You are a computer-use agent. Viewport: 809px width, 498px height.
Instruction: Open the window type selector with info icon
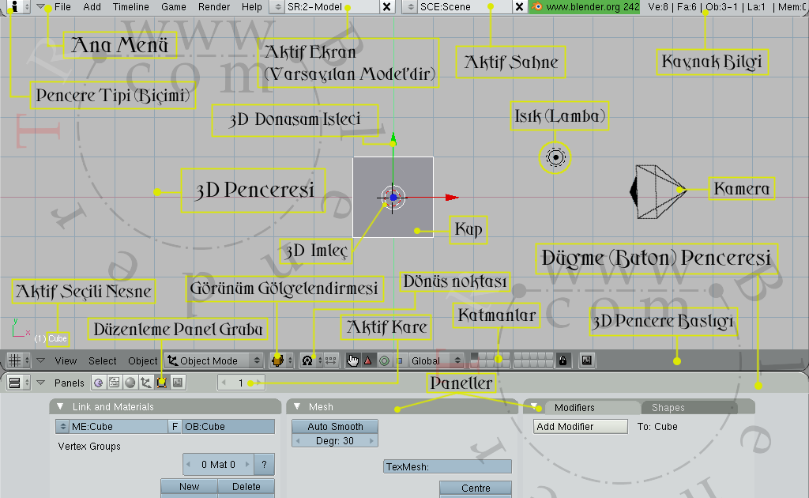19,6
